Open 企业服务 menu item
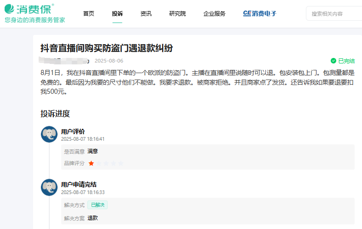Viewport: 362px width, 229px height. [214, 14]
